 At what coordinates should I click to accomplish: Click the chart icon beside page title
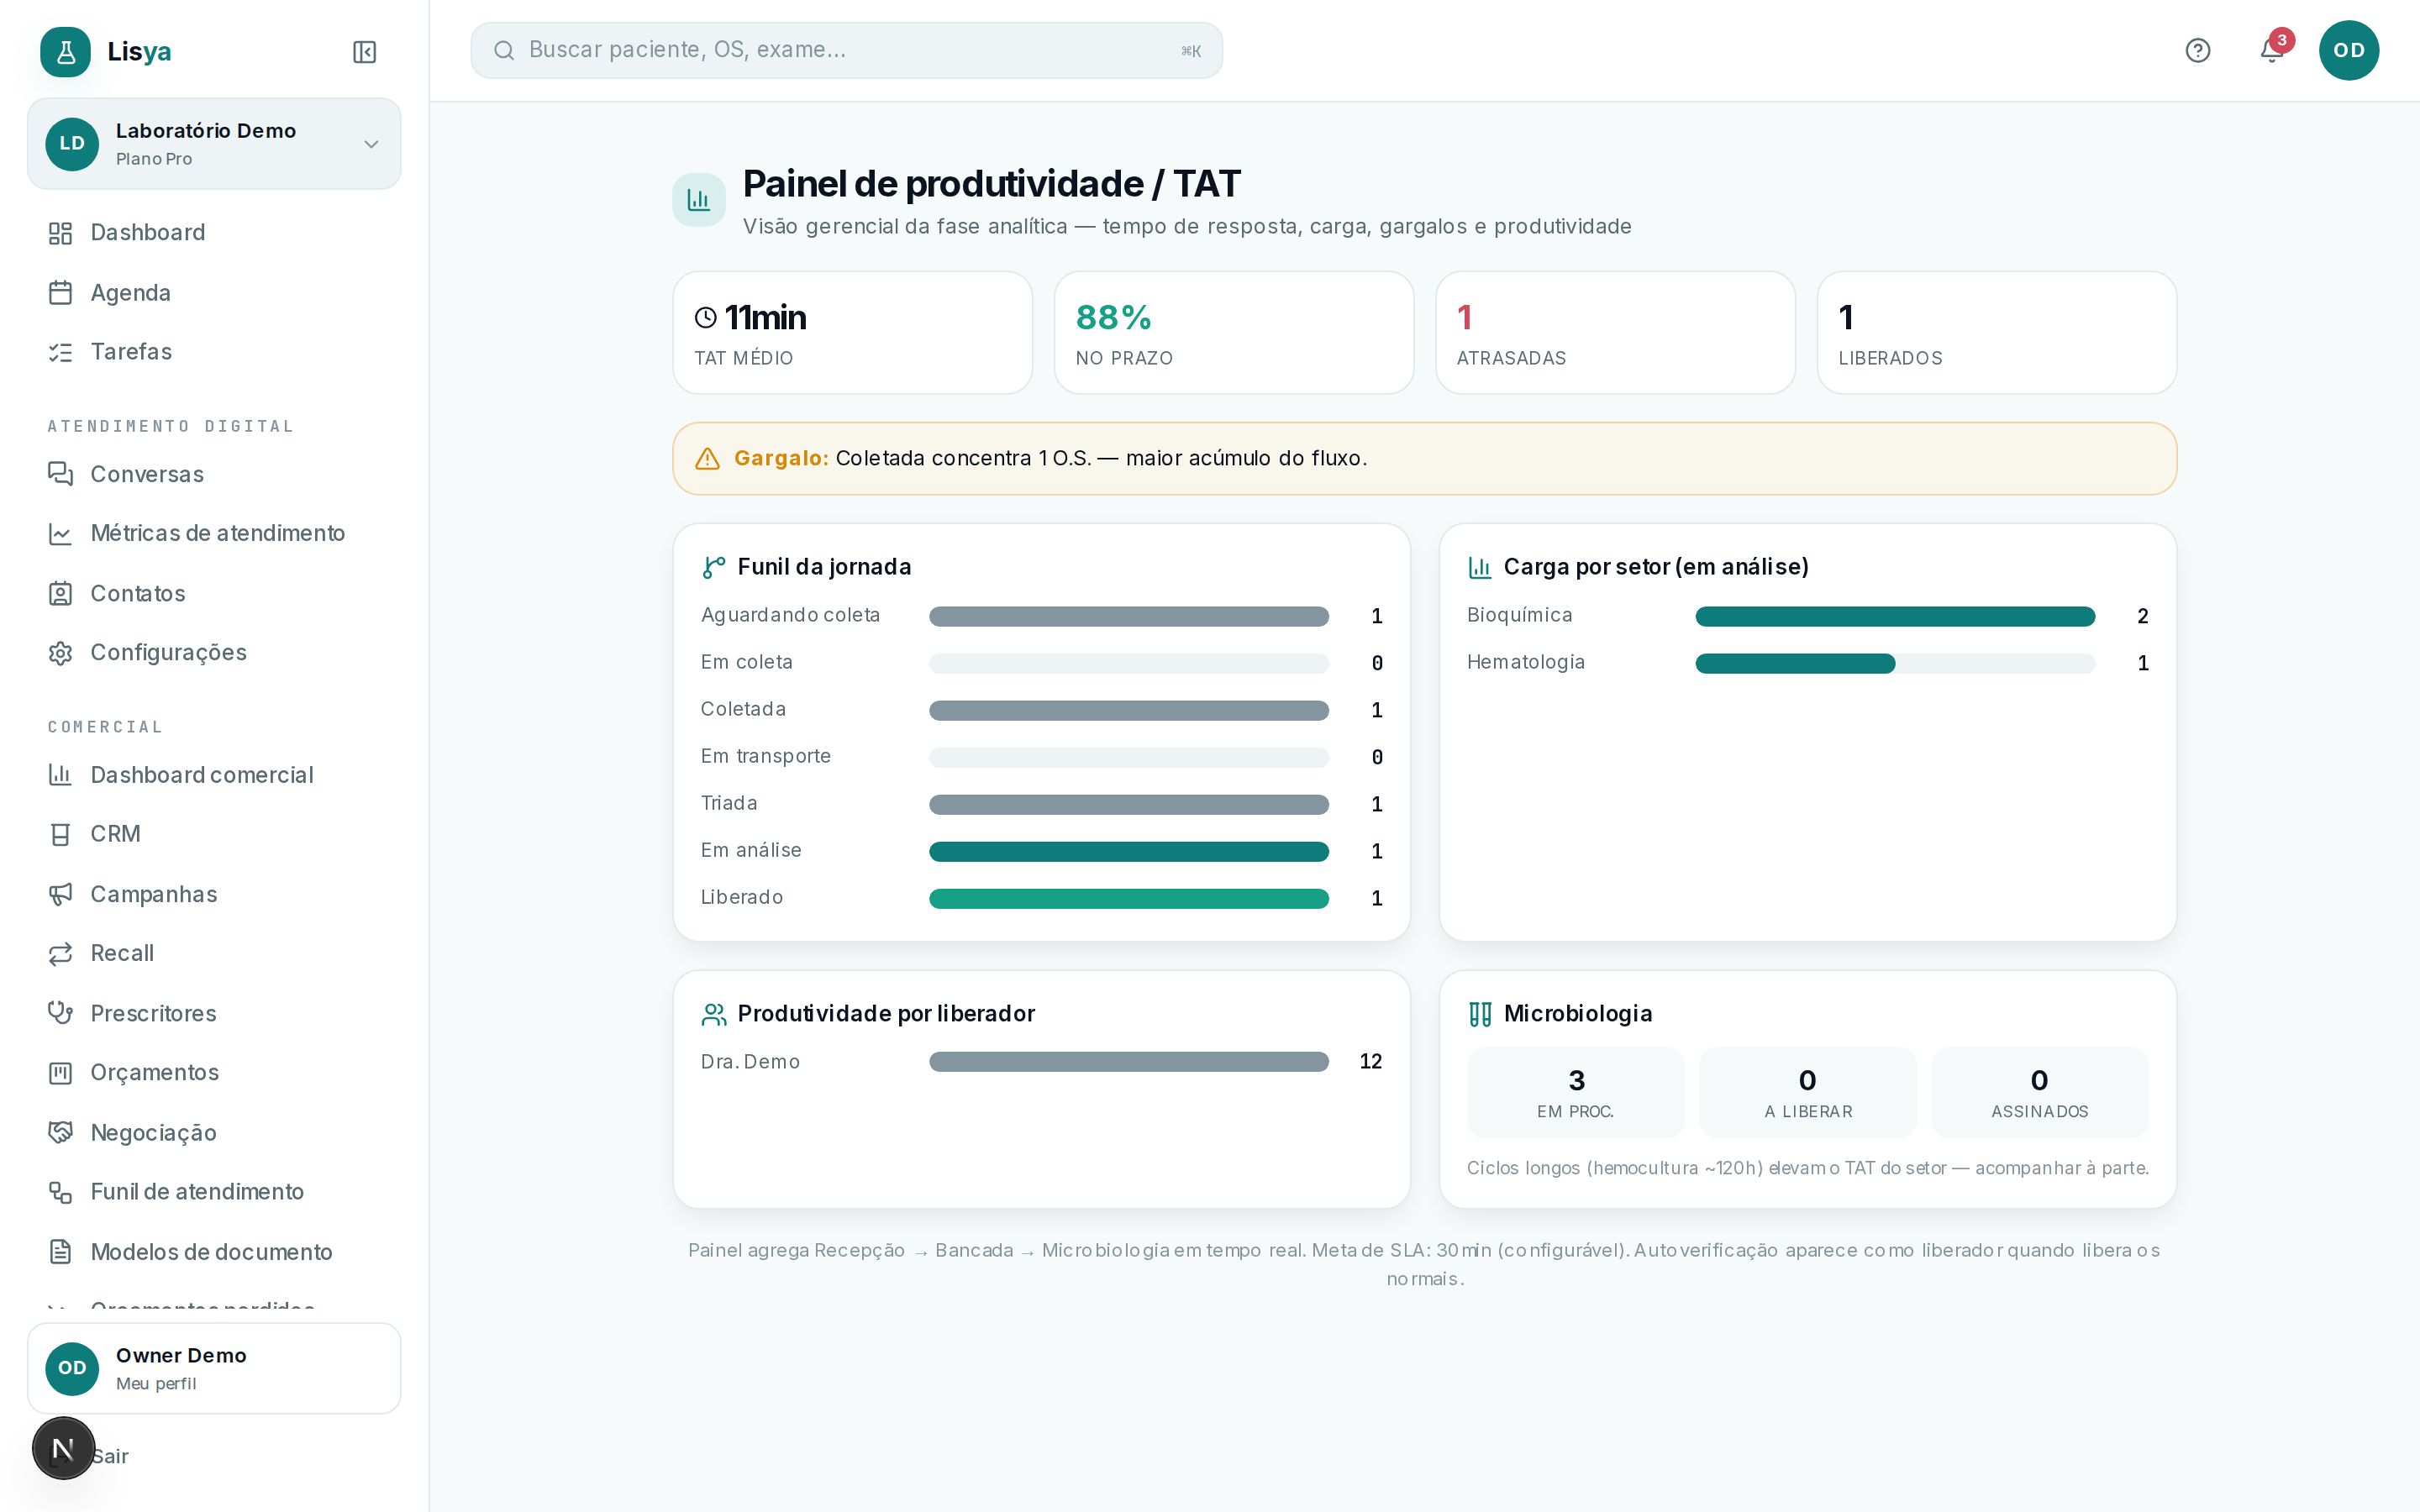pyautogui.click(x=699, y=200)
